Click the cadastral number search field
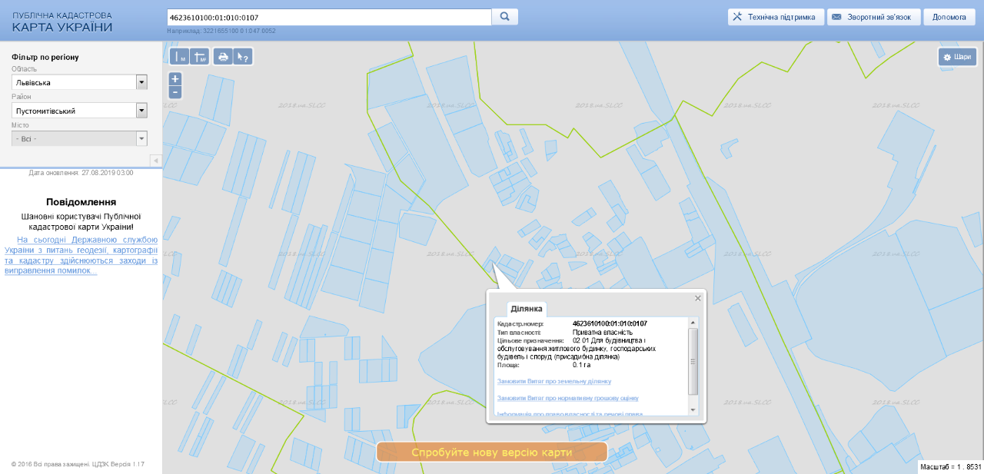This screenshot has height=474, width=984. (328, 17)
